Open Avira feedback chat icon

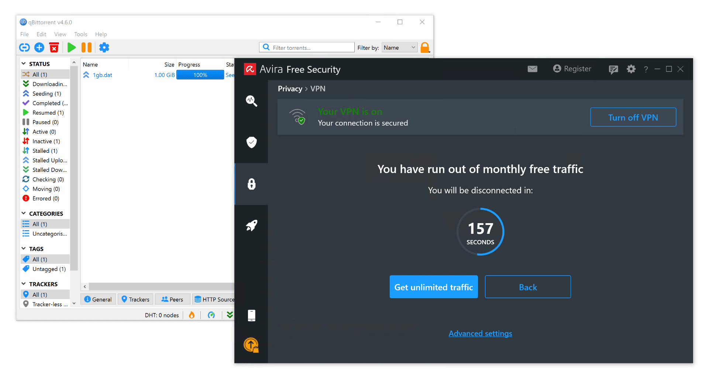pos(613,70)
